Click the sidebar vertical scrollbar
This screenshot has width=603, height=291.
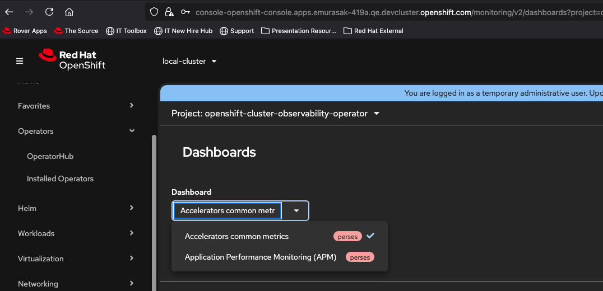154,213
